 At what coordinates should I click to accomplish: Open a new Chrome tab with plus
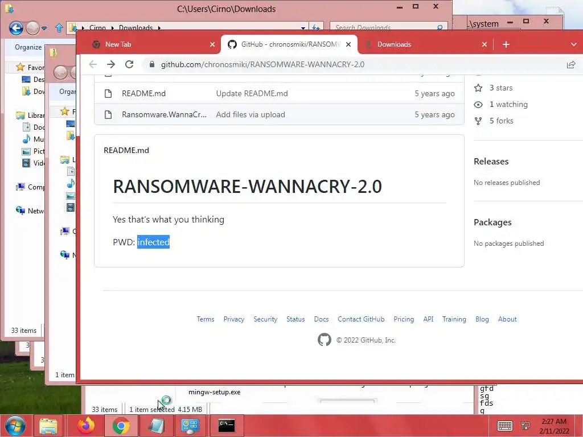[x=506, y=44]
